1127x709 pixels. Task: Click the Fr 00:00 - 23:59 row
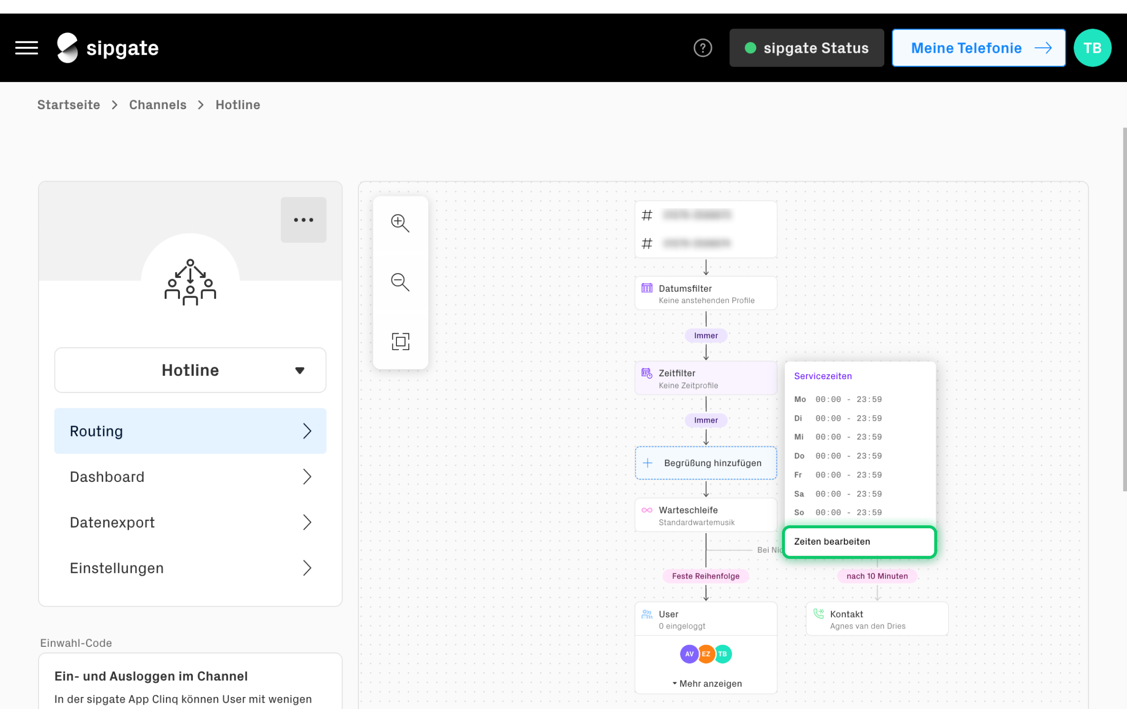pos(838,475)
